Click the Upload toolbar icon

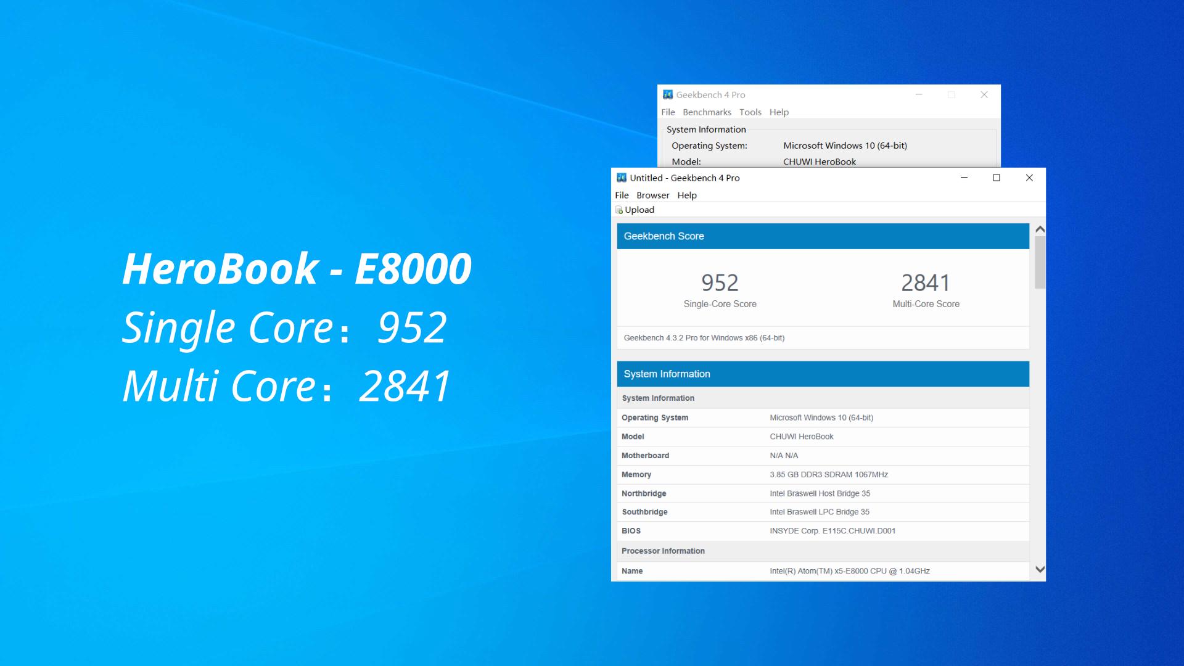click(619, 210)
